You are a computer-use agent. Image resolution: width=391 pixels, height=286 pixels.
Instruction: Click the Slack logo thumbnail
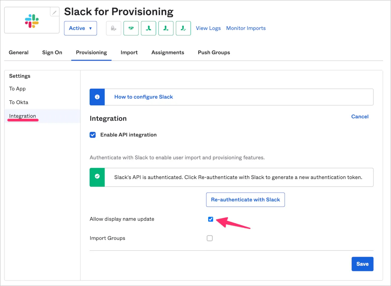coord(32,21)
